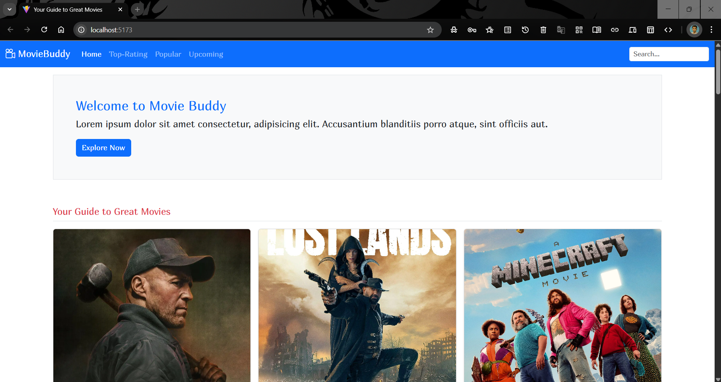721x382 pixels.
Task: Click the page vertical scrollbar thumb
Action: click(718, 71)
